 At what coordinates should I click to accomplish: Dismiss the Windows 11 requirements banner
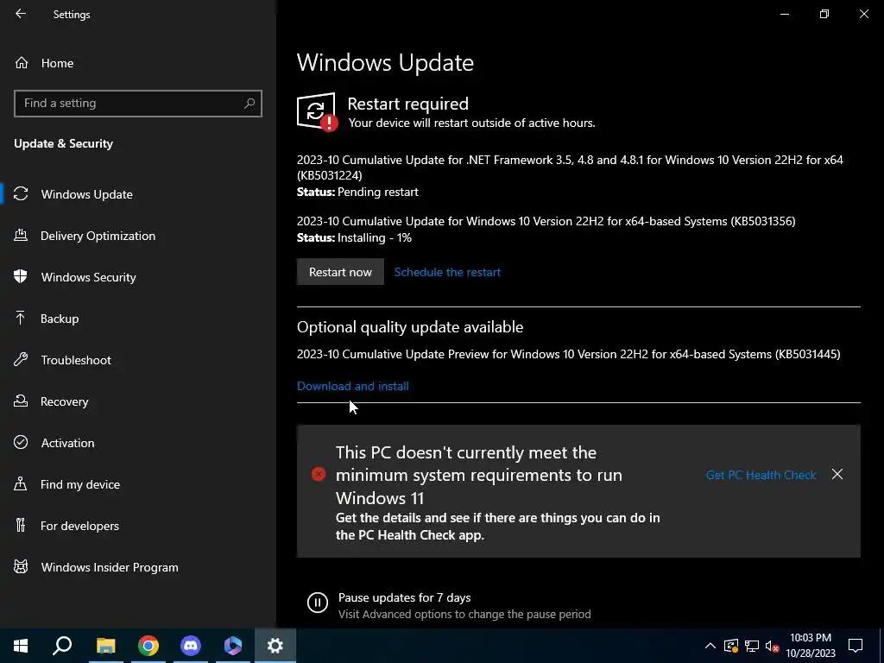837,474
